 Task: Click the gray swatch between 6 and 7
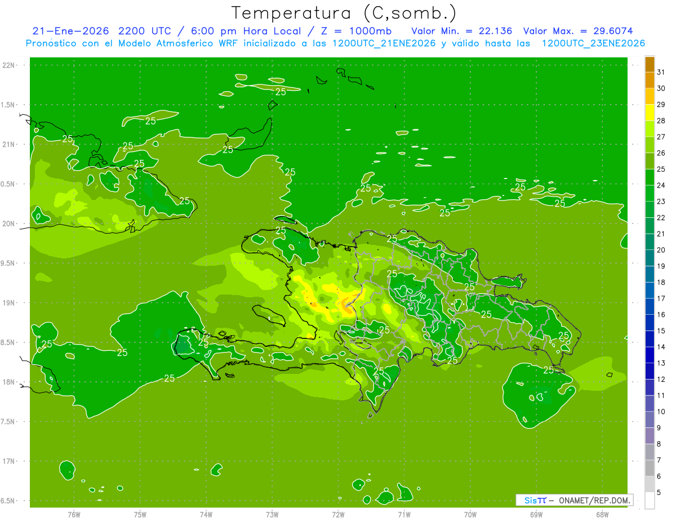click(650, 468)
